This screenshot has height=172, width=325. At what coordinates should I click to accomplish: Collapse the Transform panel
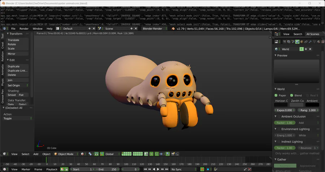(x=8, y=34)
